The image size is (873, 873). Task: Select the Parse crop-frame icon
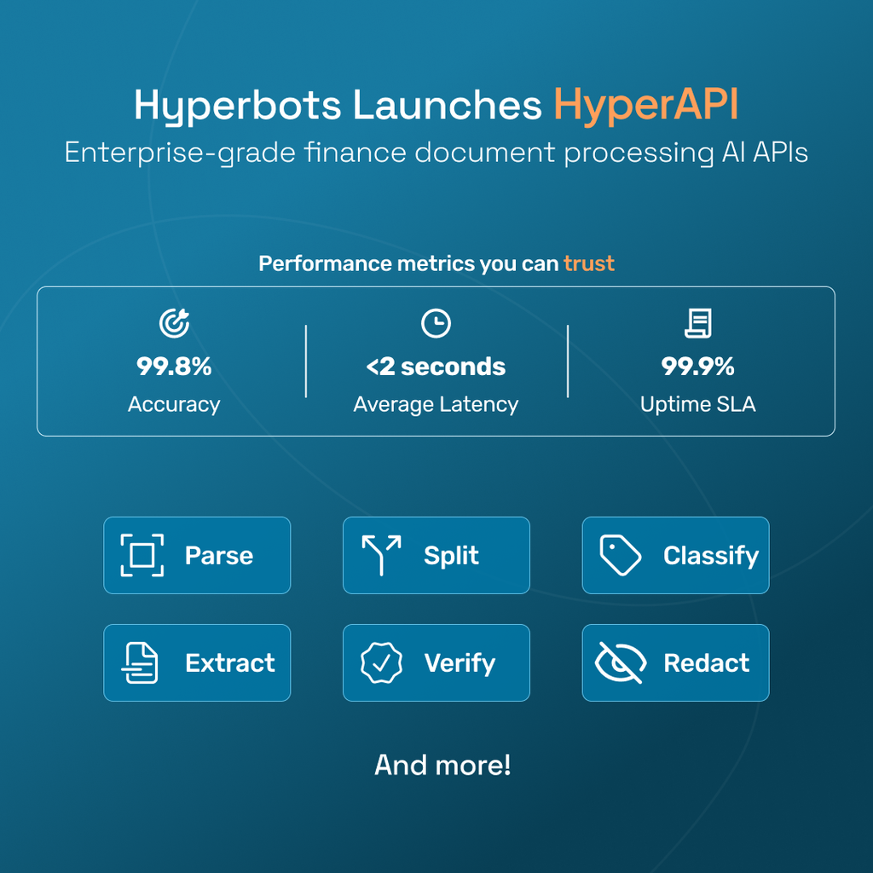coord(142,555)
